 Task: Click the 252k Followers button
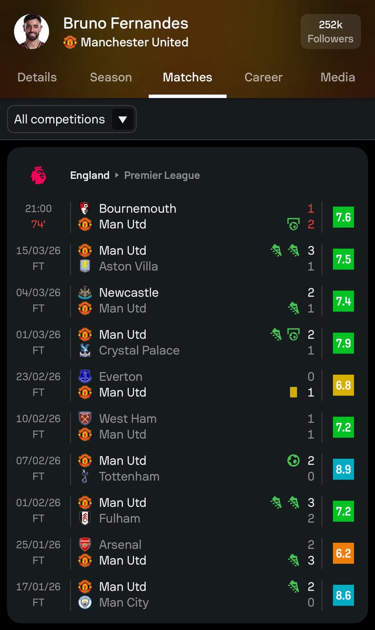330,31
